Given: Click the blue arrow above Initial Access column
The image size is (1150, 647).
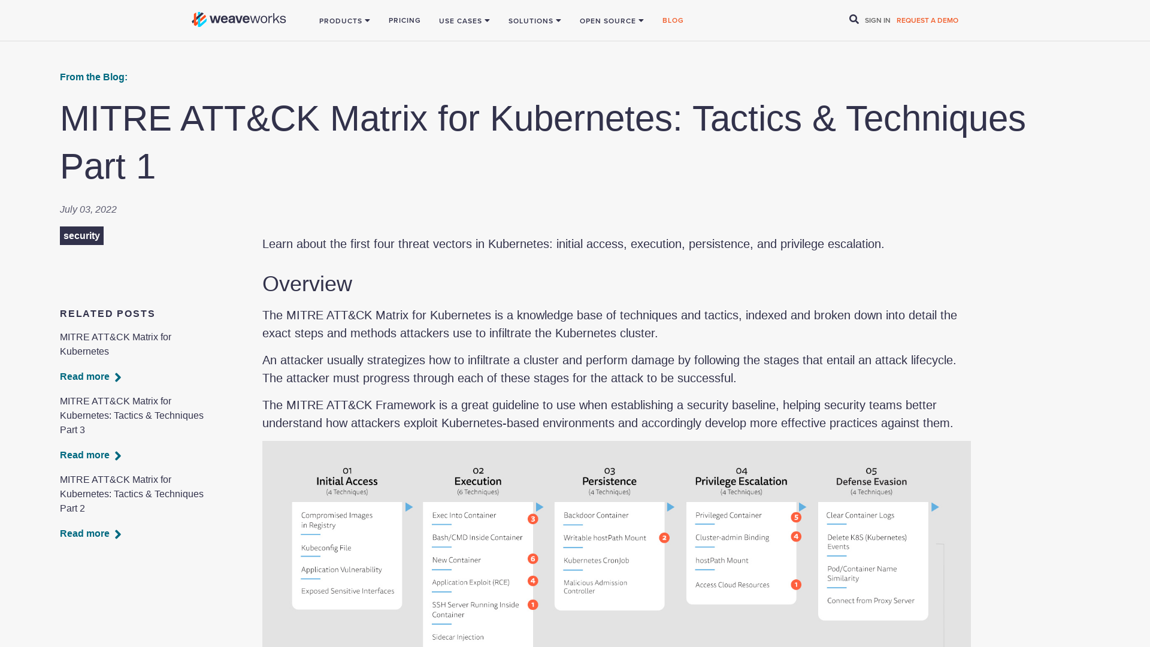Looking at the screenshot, I should coord(409,507).
